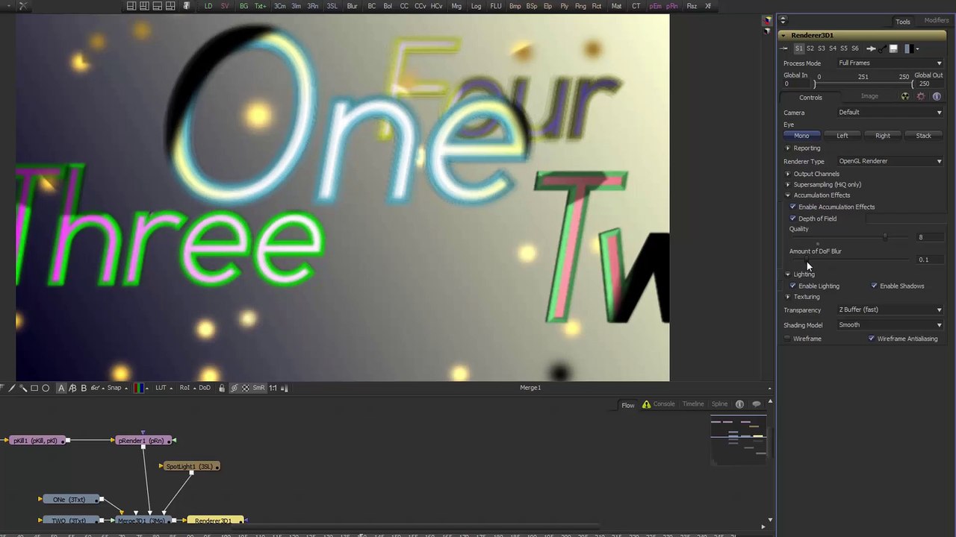
Task: Switch to the Tools tab
Action: (903, 22)
